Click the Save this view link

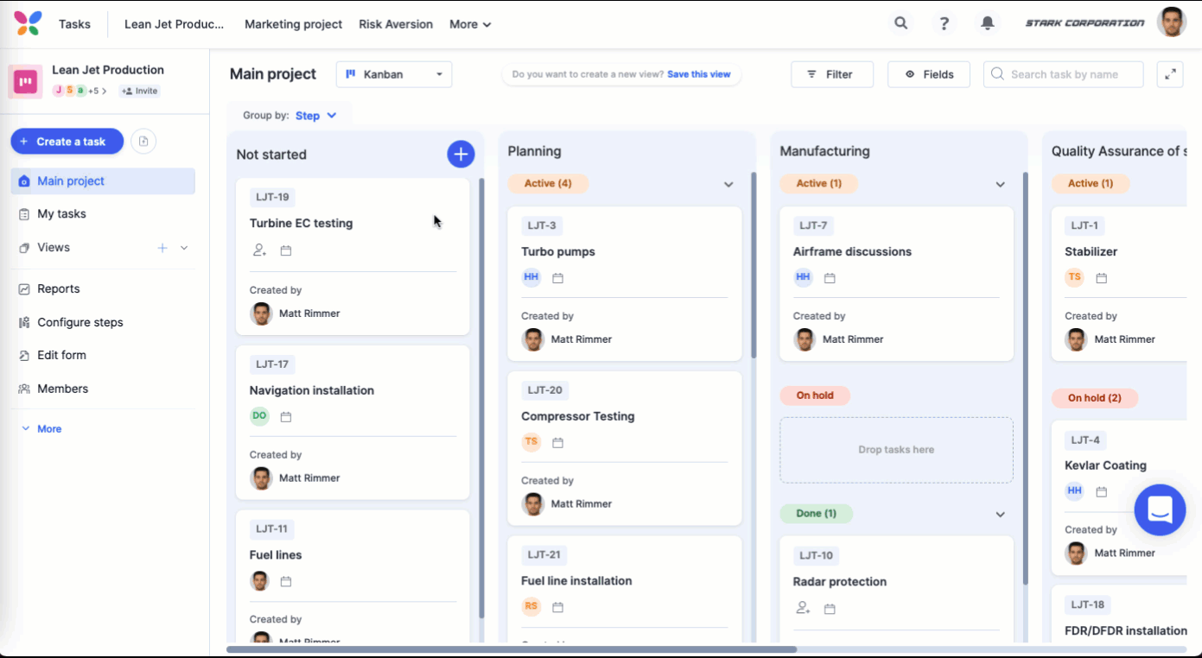pos(698,74)
